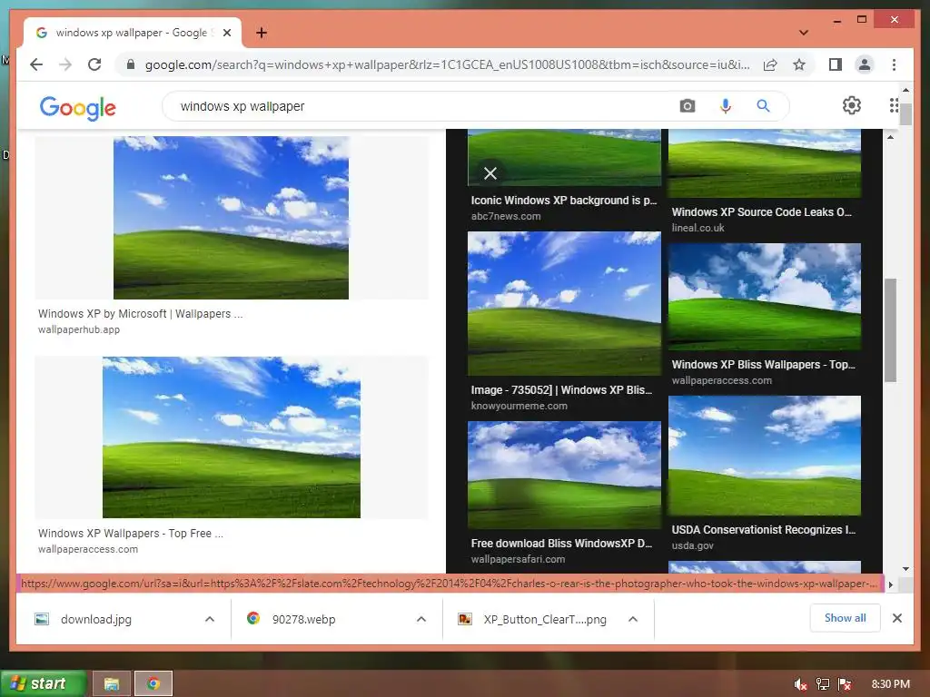This screenshot has width=930, height=697.
Task: Click the address bar URL
Action: point(447,64)
